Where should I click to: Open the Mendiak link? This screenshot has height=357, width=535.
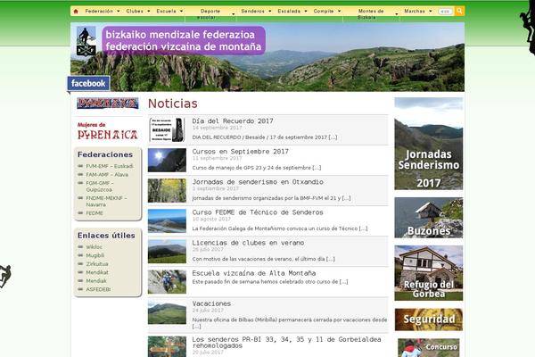(x=96, y=281)
